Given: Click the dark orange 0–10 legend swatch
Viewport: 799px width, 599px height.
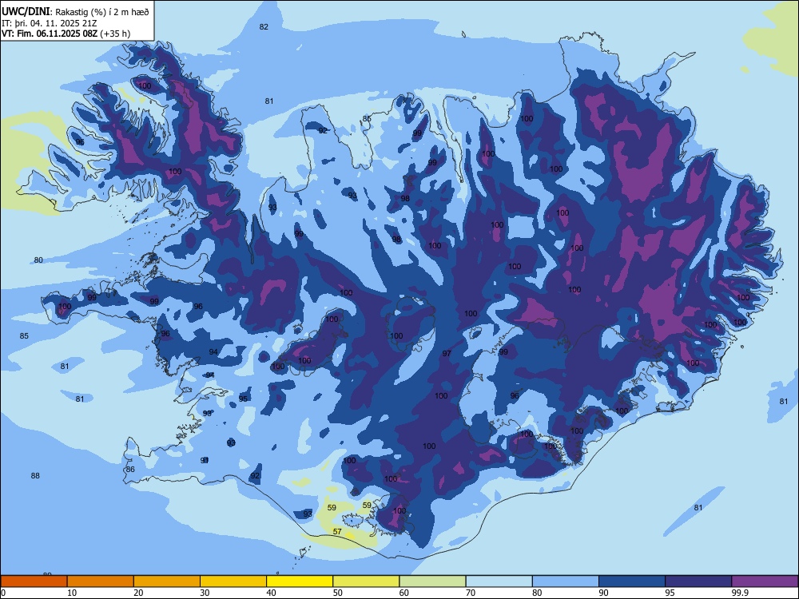Looking at the screenshot, I should pyautogui.click(x=34, y=581).
